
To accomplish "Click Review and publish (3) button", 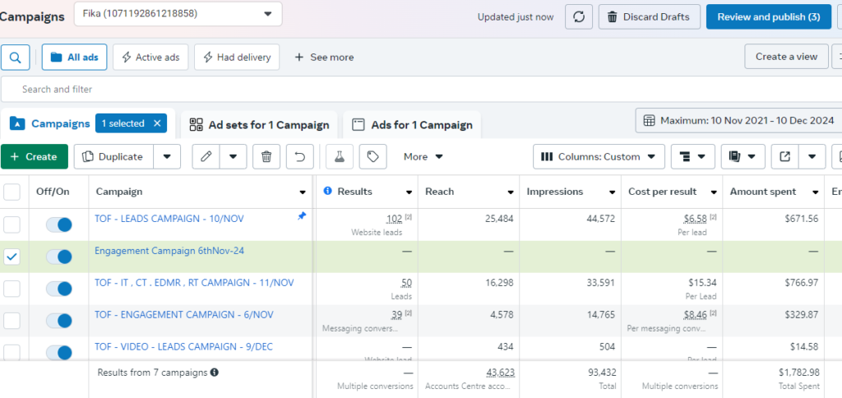I will click(769, 16).
